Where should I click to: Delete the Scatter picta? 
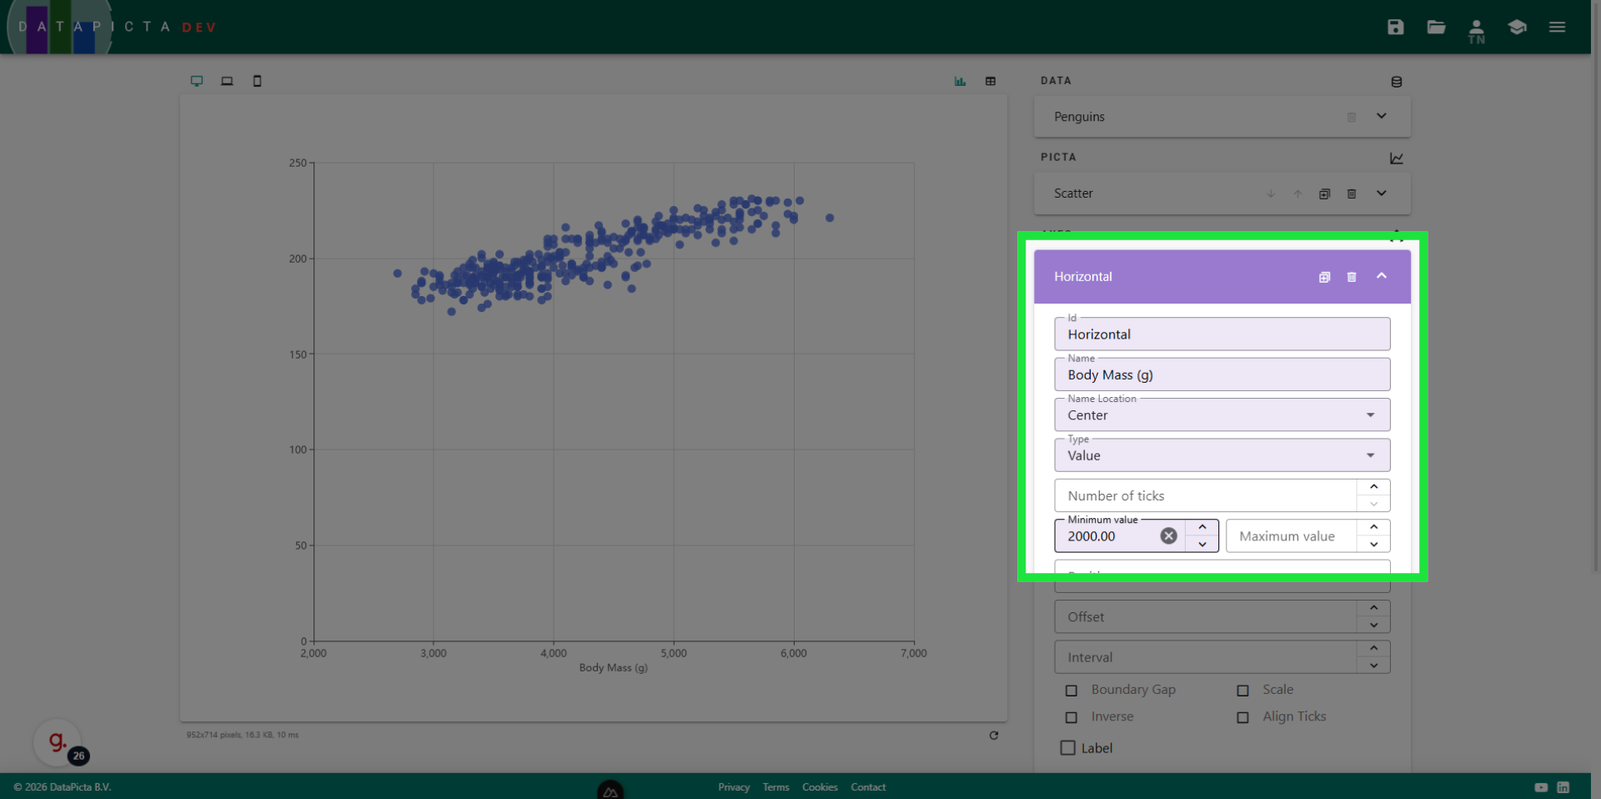click(1352, 193)
